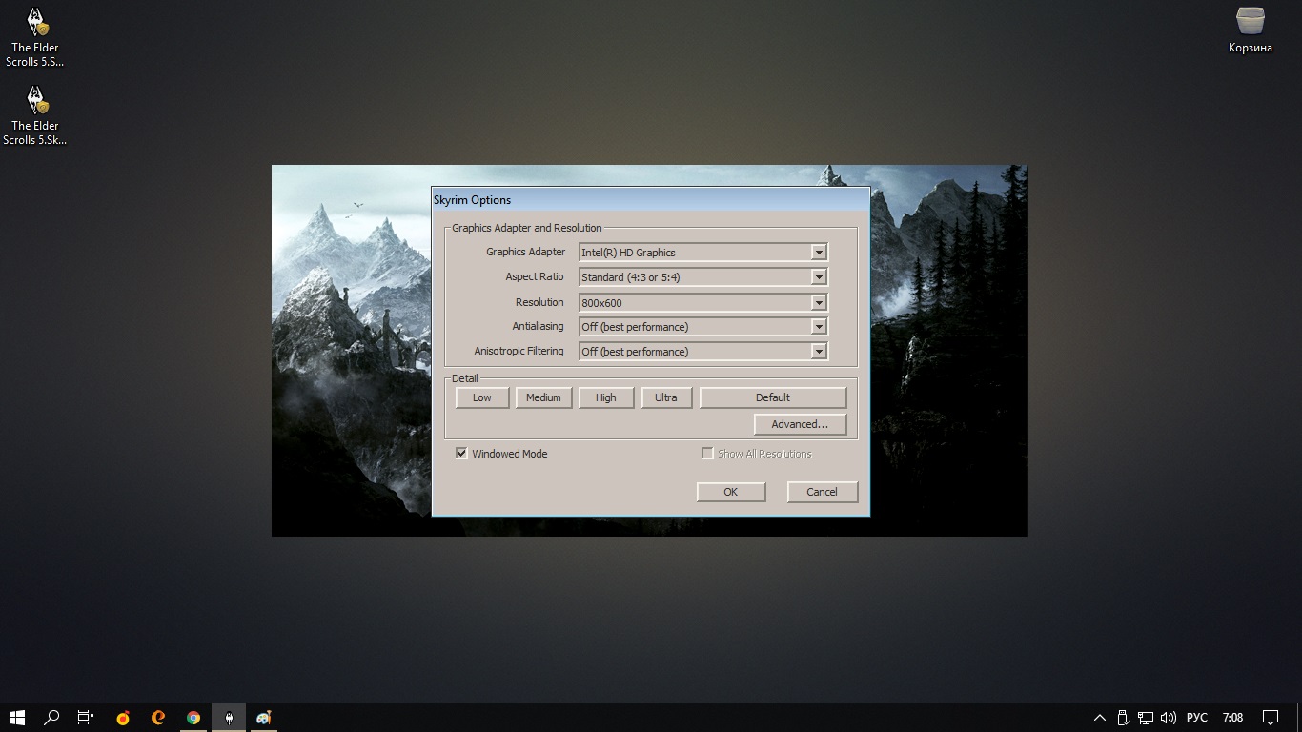Select the Low detail preset
Screen dimensions: 1302x732
click(x=482, y=397)
